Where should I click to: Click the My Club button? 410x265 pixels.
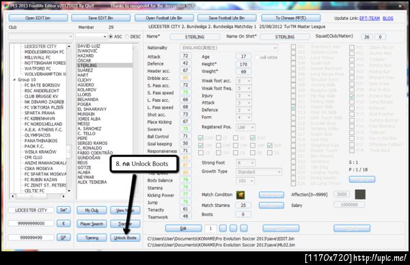click(92, 210)
